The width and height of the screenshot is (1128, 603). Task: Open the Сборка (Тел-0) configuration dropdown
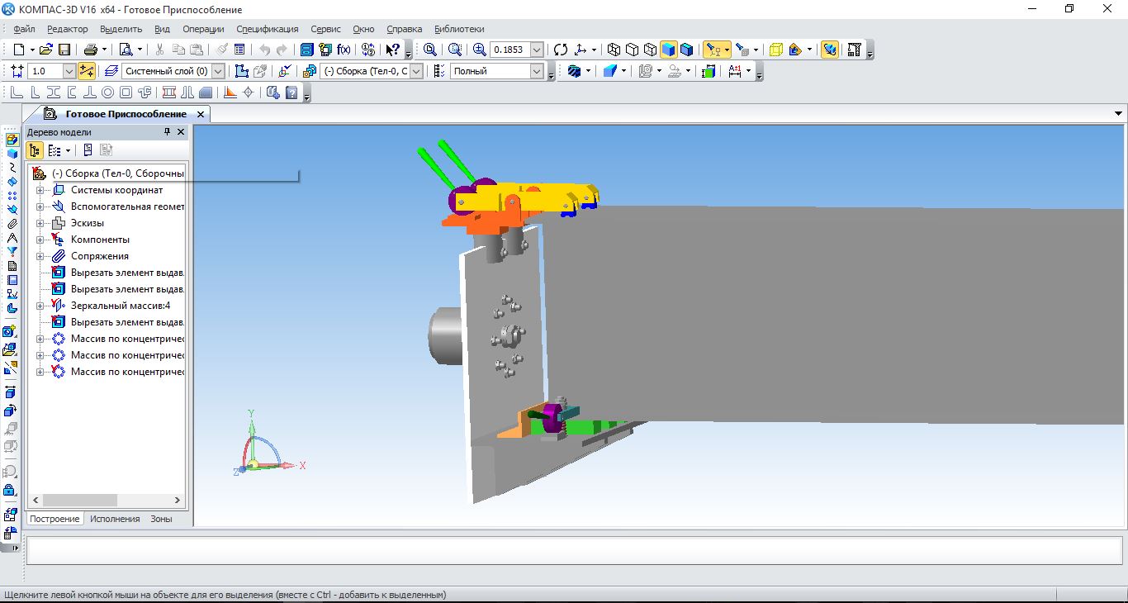(x=416, y=71)
